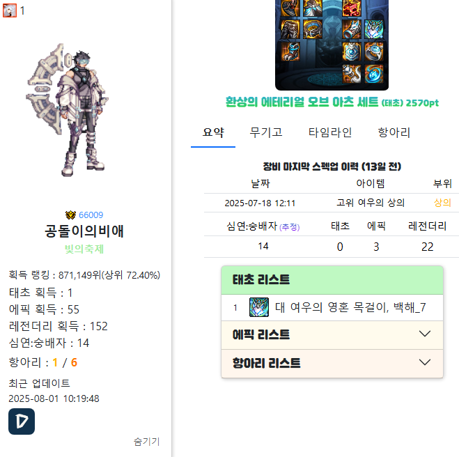Click the 66009 ranking link
This screenshot has width=459, height=457.
pos(91,215)
